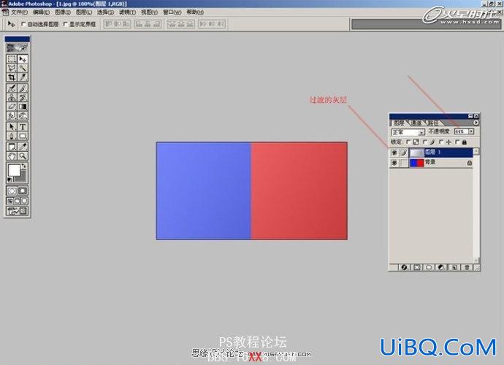The height and width of the screenshot is (365, 504).
Task: Select the History Brush tool
Action: tap(23, 97)
